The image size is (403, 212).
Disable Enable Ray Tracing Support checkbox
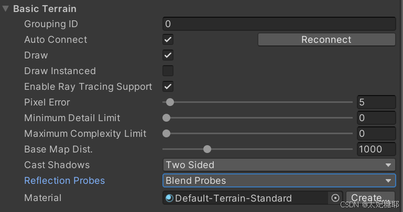pos(168,87)
